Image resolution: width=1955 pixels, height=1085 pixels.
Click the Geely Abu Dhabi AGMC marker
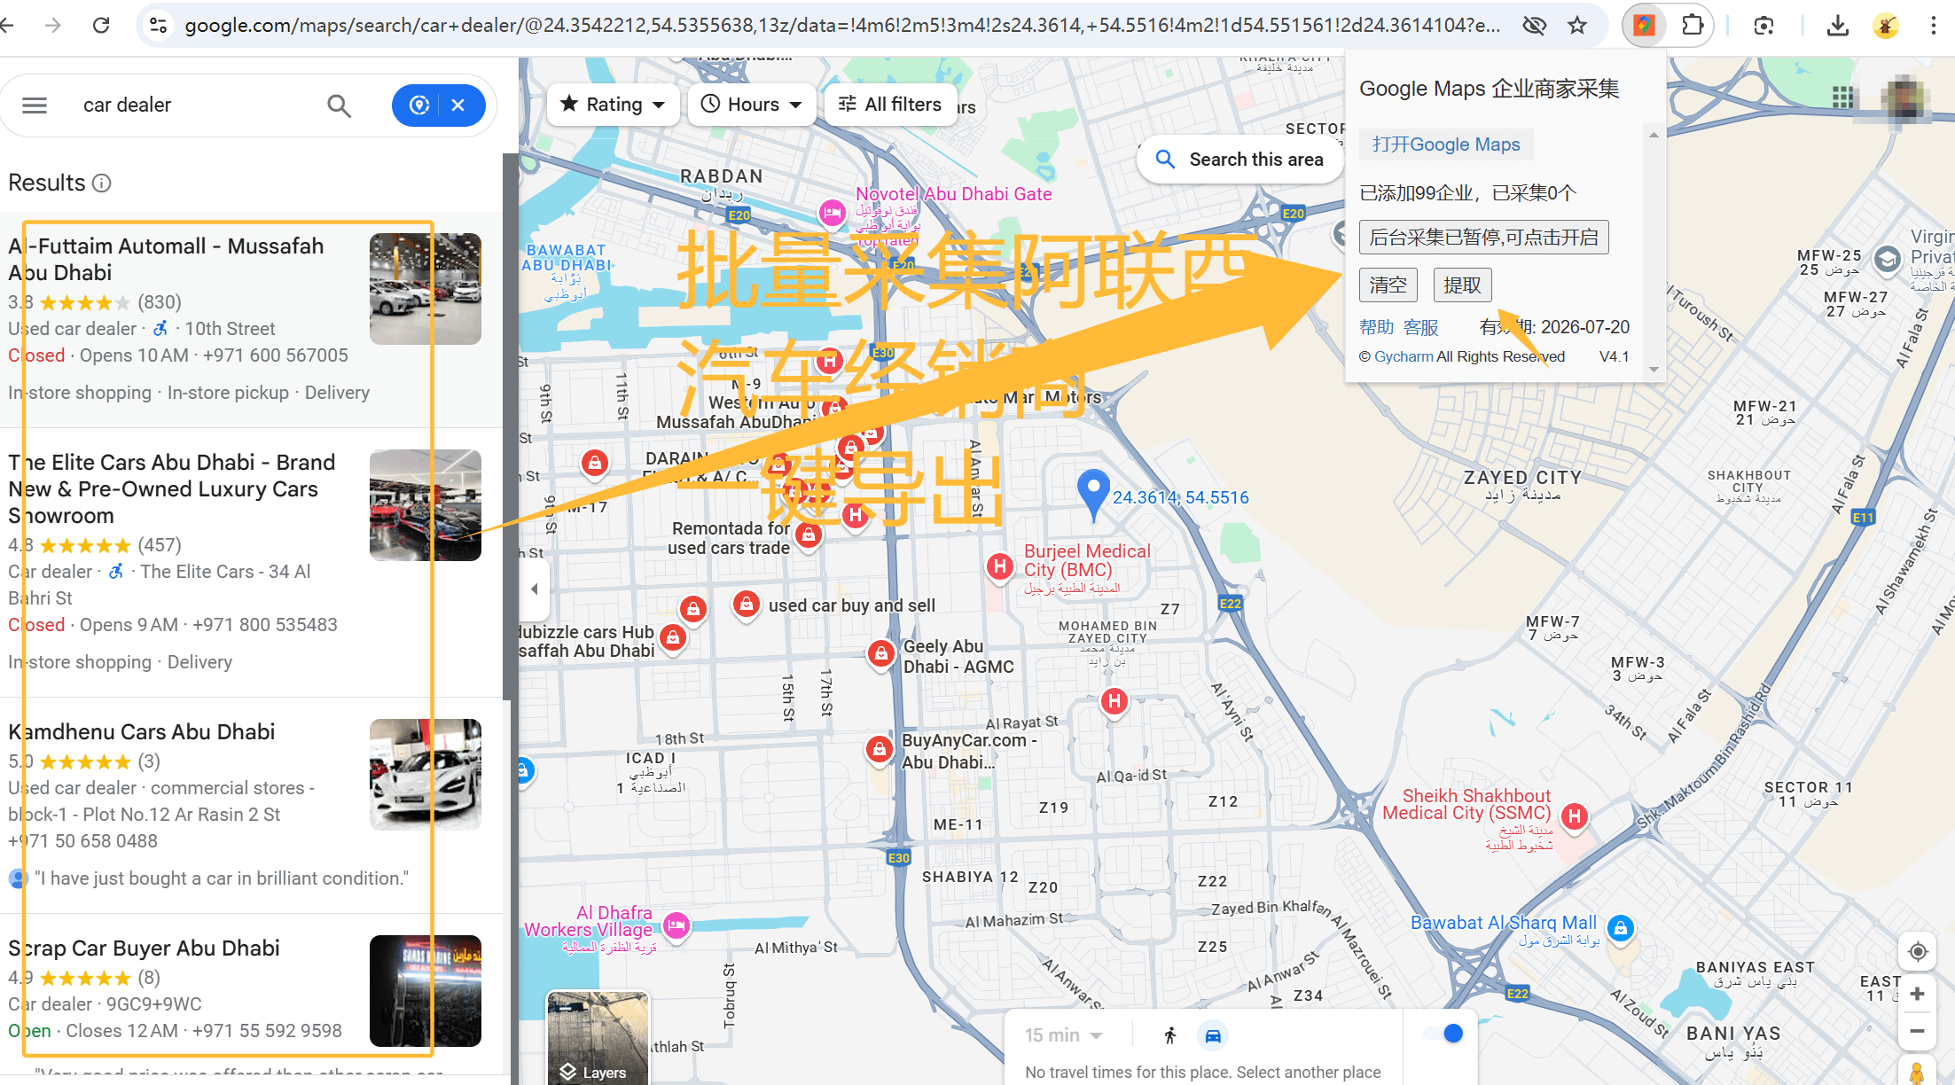tap(880, 654)
